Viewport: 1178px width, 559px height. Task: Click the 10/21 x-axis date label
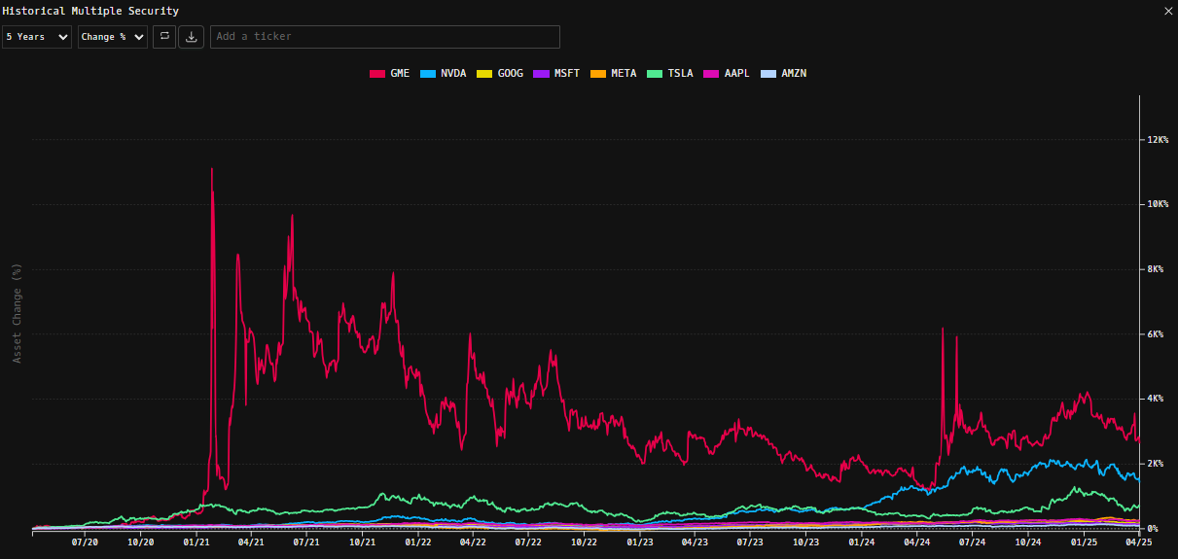363,542
